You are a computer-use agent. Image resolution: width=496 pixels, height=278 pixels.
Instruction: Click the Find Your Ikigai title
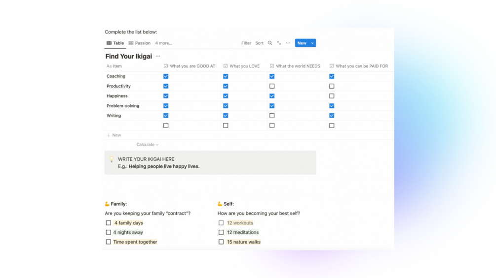coord(129,56)
